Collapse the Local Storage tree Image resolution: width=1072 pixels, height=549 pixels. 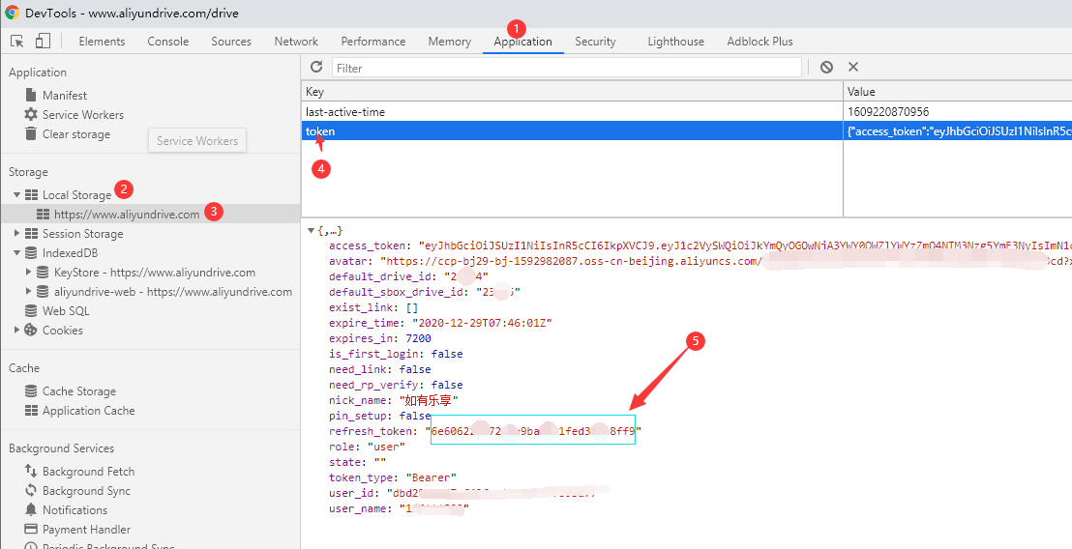point(17,195)
